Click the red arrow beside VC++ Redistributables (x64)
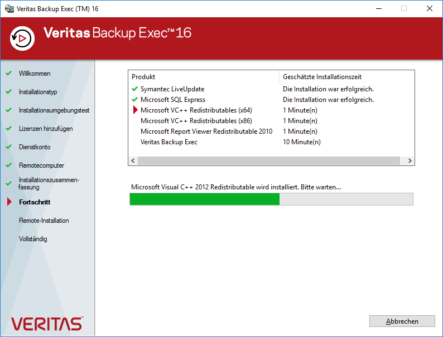This screenshot has height=337, width=443. click(135, 110)
